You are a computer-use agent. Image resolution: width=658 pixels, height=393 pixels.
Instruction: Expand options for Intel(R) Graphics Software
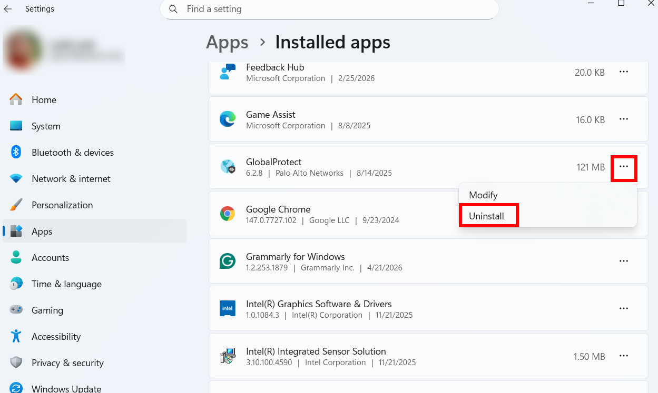[624, 308]
